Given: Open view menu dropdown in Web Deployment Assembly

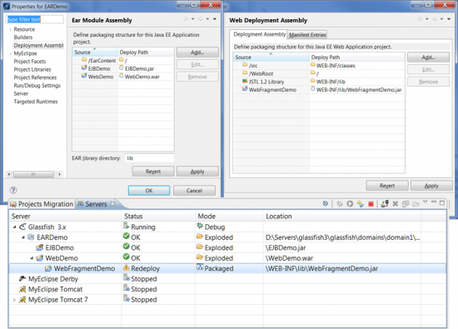Looking at the screenshot, I should [449, 19].
